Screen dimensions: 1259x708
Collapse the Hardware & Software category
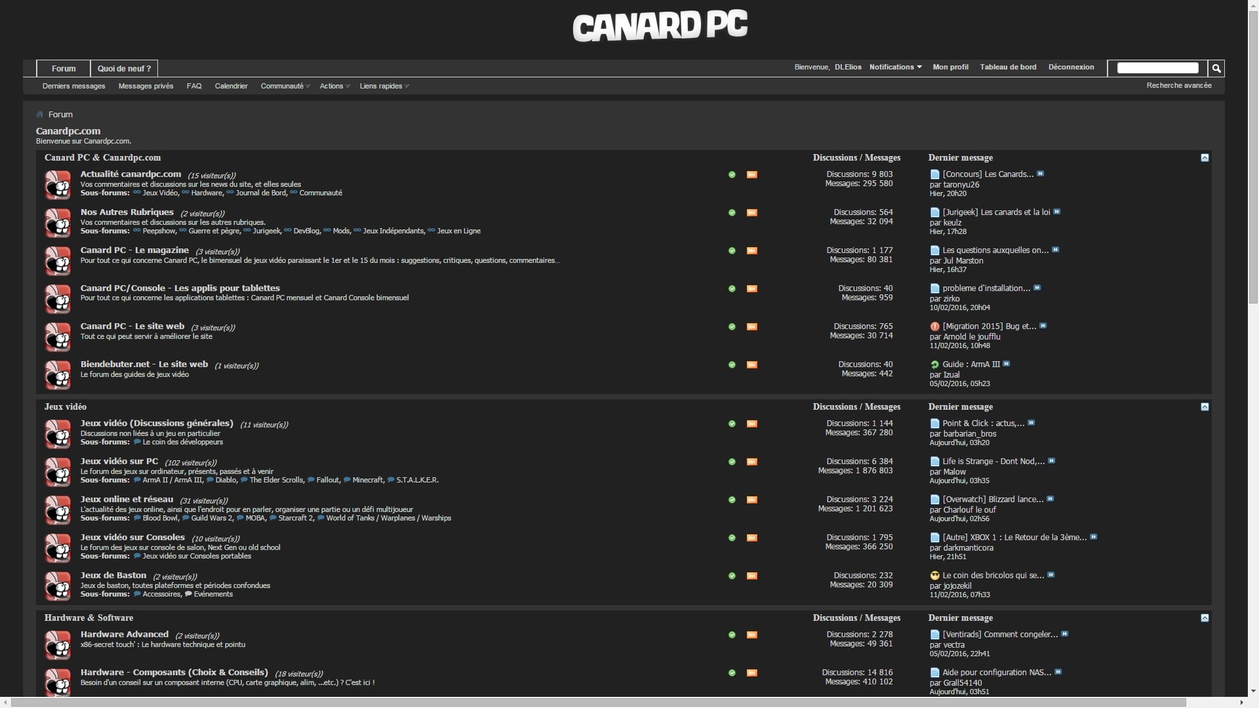(1205, 618)
